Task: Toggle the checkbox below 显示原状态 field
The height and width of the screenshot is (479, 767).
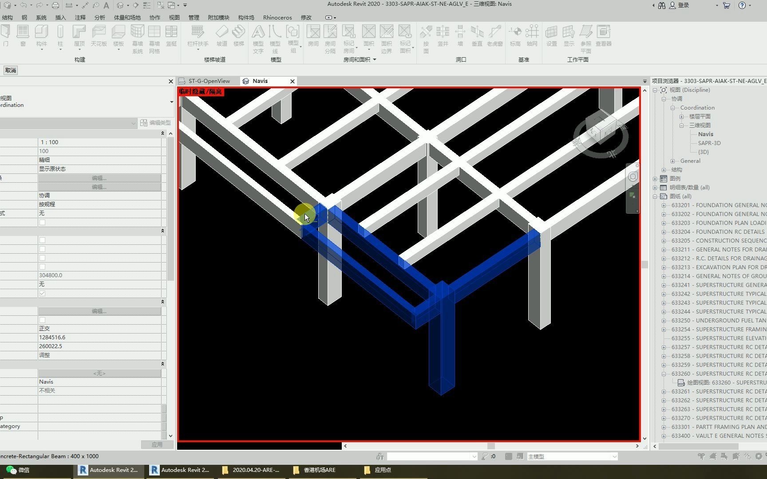Action: point(42,222)
